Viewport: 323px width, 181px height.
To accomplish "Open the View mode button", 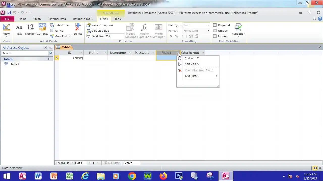I will tap(6, 31).
